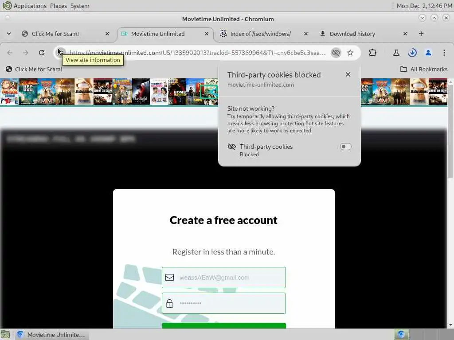The width and height of the screenshot is (454, 340).
Task: Close the Index of /isos/windows/ tab
Action: pyautogui.click(x=306, y=34)
